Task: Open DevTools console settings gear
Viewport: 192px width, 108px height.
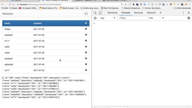Action: click(x=189, y=18)
